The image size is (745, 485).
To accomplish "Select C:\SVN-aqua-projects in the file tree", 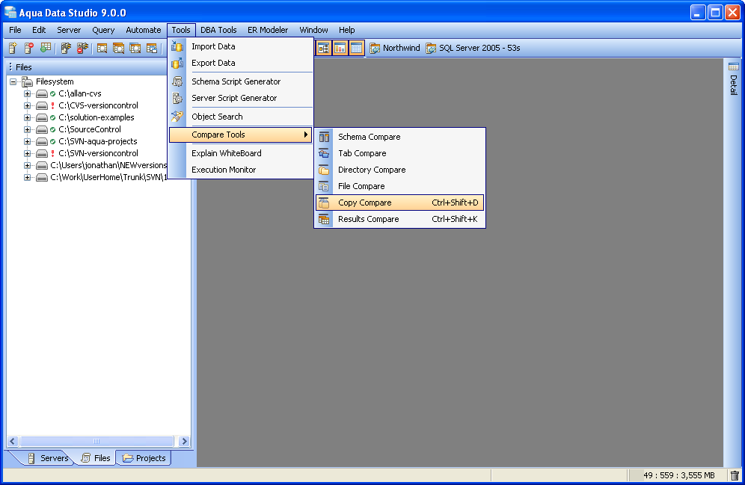I will coord(98,141).
